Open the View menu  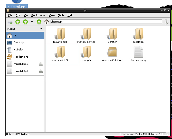tap(52, 15)
